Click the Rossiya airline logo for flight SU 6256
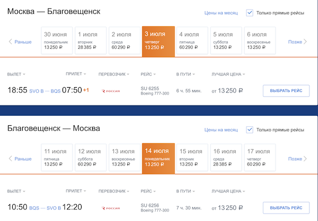This screenshot has height=221, width=318. point(111,208)
